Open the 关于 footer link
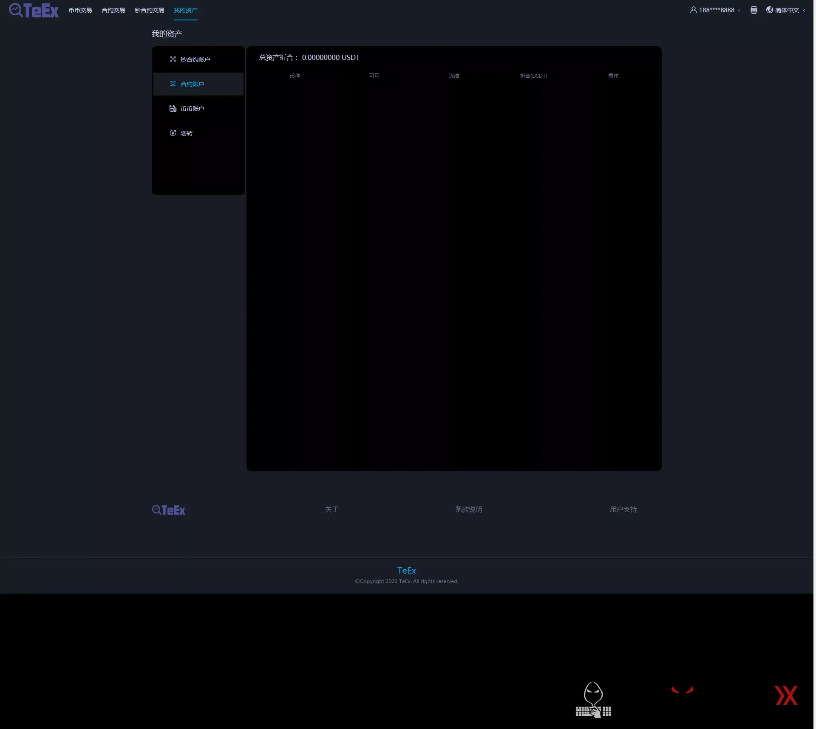 point(331,509)
